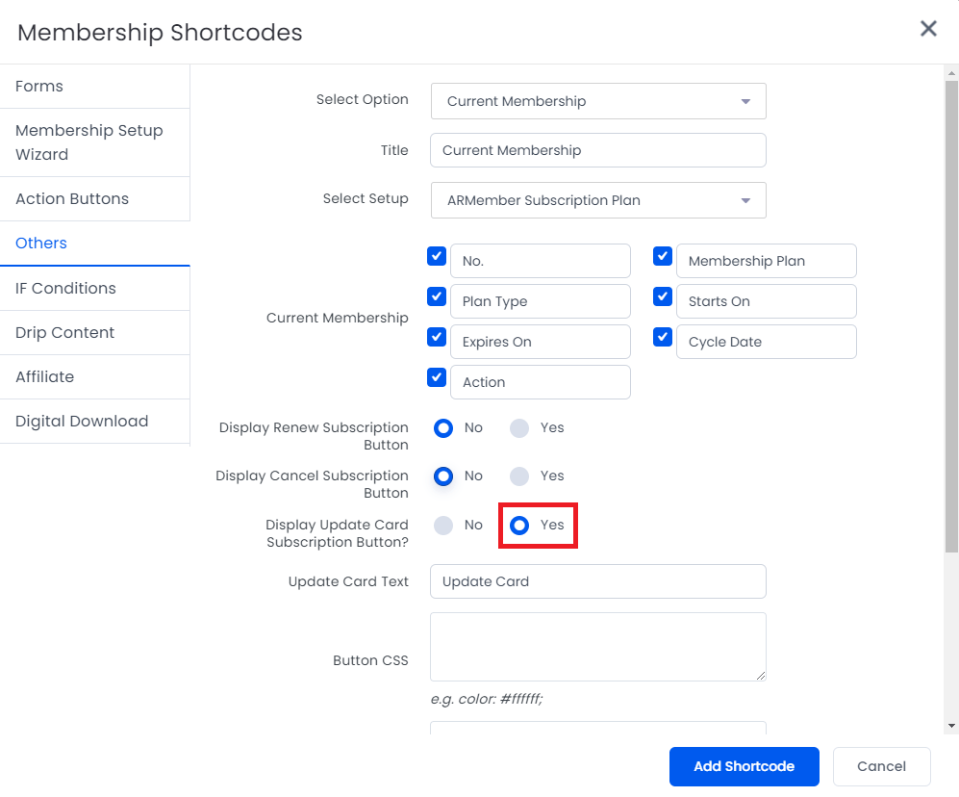The image size is (959, 797).
Task: Uncheck the No. column checkbox
Action: (437, 256)
